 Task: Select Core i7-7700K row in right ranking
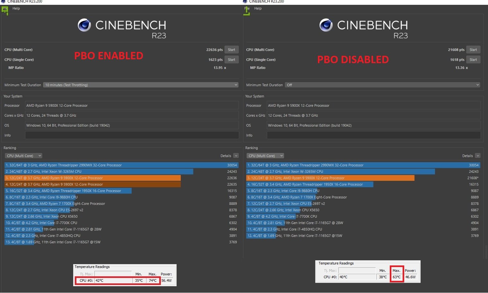(x=363, y=216)
